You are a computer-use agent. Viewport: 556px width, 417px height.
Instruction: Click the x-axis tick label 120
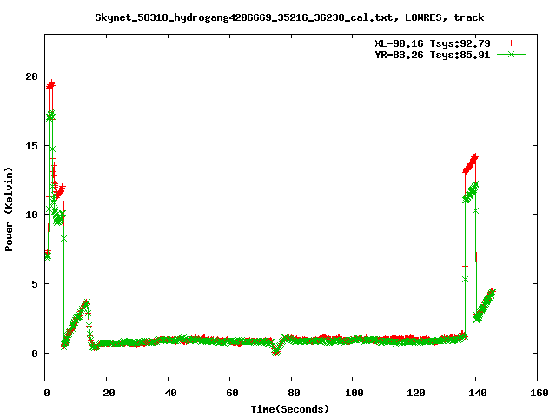[415, 393]
